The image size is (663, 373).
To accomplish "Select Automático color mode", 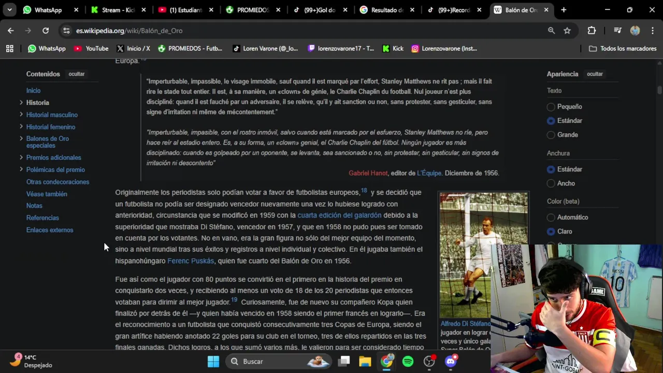I will pyautogui.click(x=551, y=218).
